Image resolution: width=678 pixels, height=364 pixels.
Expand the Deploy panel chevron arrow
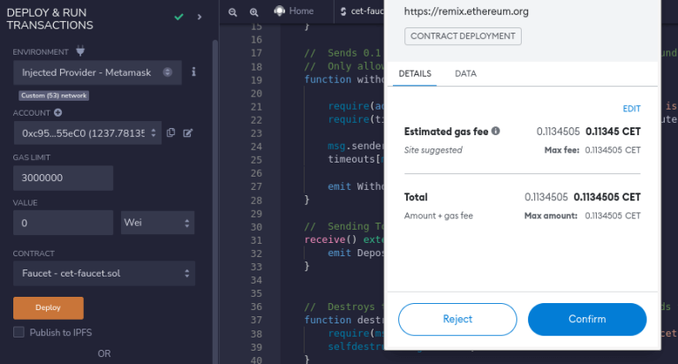200,17
